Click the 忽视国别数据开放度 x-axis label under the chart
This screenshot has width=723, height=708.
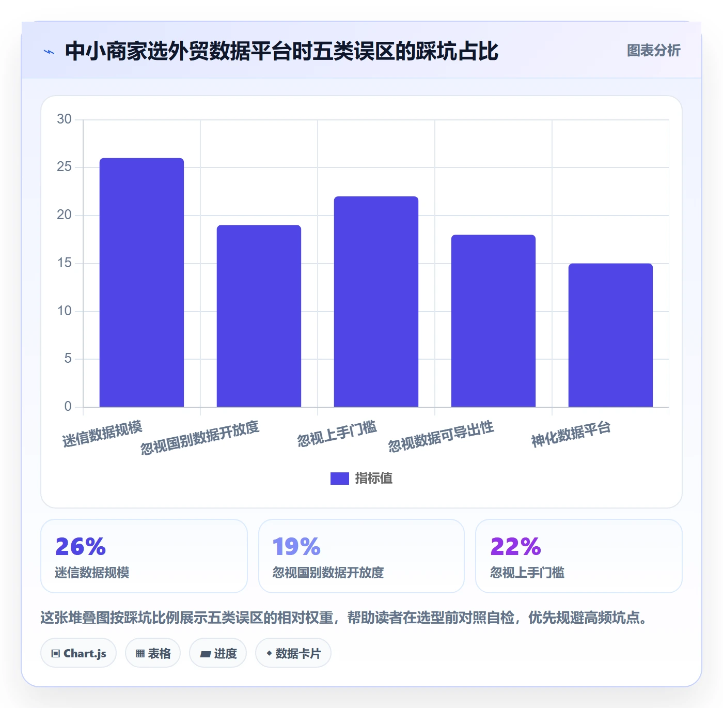[x=199, y=437]
